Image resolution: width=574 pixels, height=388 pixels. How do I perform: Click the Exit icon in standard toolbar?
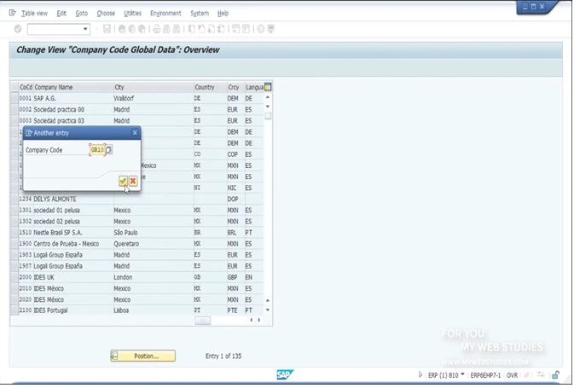pyautogui.click(x=132, y=29)
